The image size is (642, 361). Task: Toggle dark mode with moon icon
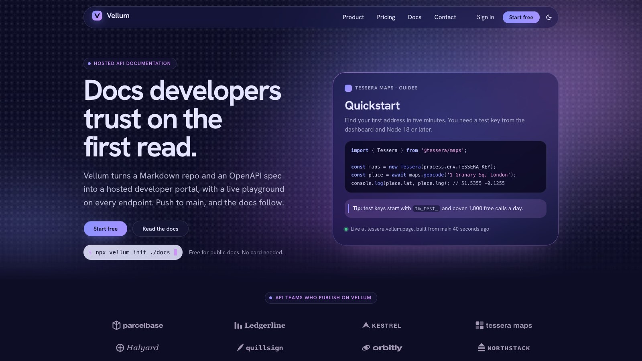pyautogui.click(x=549, y=17)
